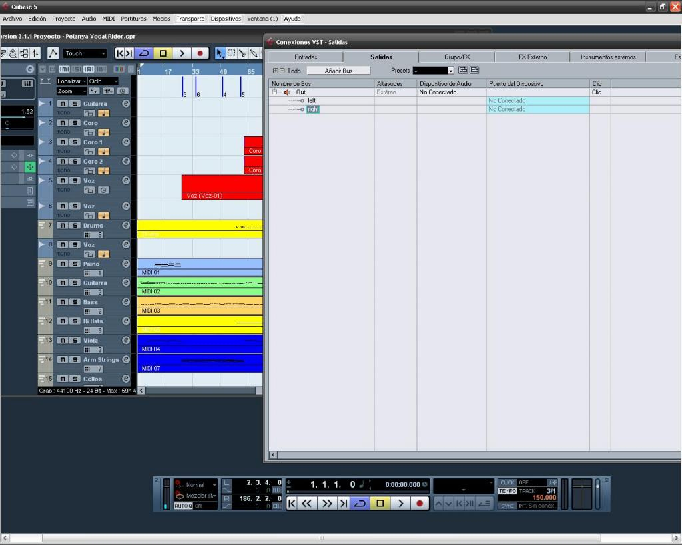Solo the Coro track

[x=75, y=123]
